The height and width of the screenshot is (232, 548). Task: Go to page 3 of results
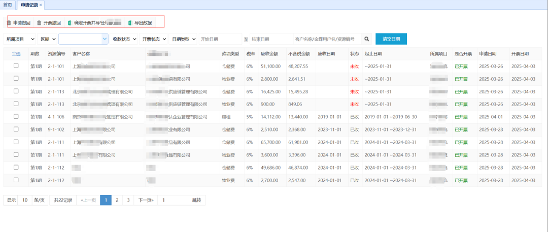pyautogui.click(x=128, y=200)
